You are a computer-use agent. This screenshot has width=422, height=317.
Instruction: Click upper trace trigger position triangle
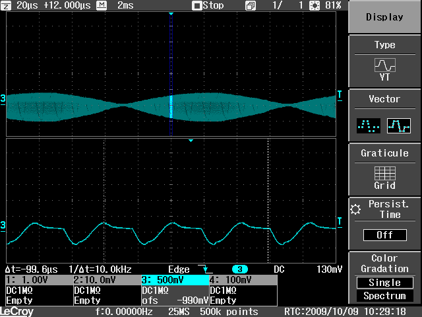point(171,14)
